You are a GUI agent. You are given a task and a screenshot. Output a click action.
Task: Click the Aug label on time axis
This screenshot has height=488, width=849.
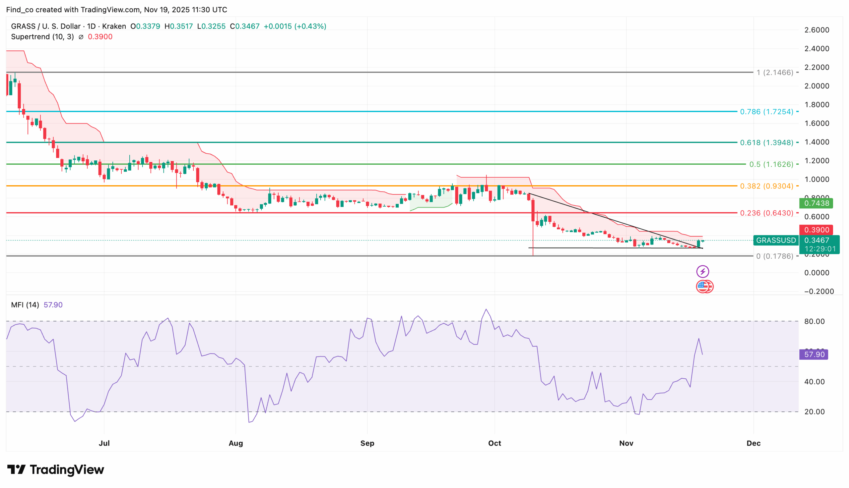(236, 443)
